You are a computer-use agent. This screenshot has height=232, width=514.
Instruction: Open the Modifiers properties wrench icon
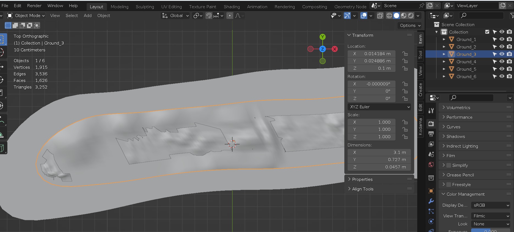(431, 201)
